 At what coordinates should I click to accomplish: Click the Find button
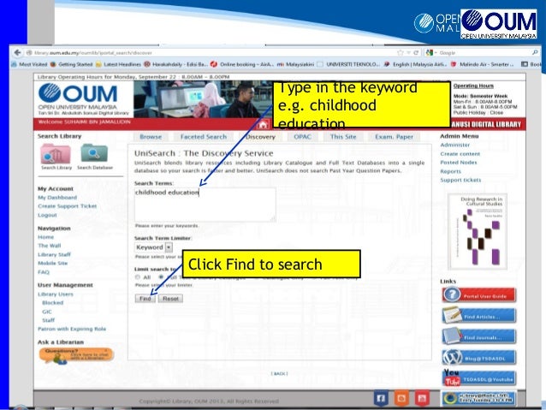(145, 299)
